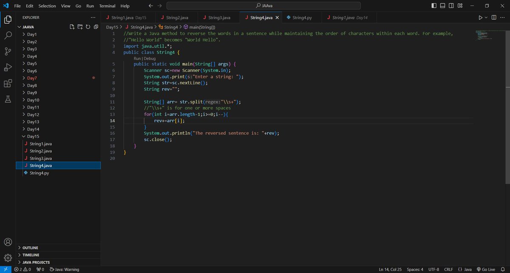
Task: Close the String4.java editor tab
Action: coord(278,18)
